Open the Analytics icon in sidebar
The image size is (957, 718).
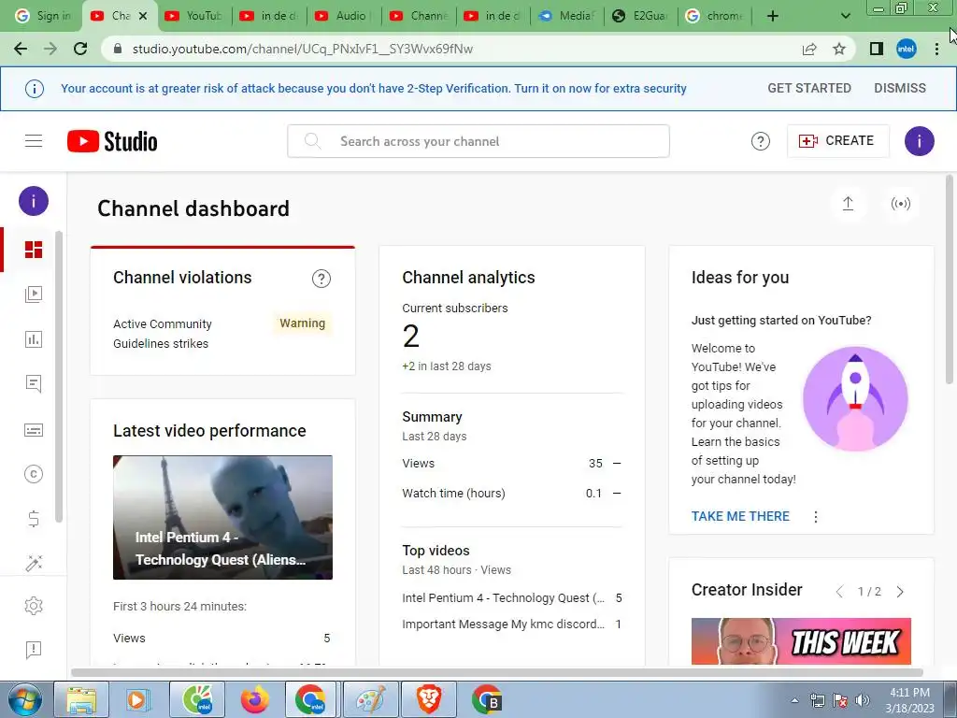click(x=34, y=339)
